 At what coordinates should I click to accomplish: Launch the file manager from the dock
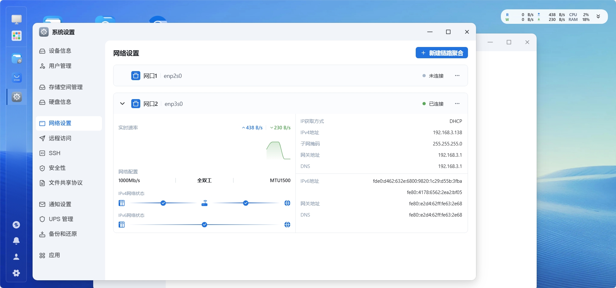click(17, 59)
